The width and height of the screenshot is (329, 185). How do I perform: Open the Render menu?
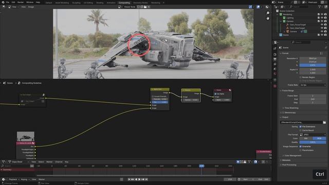coord(21,2)
